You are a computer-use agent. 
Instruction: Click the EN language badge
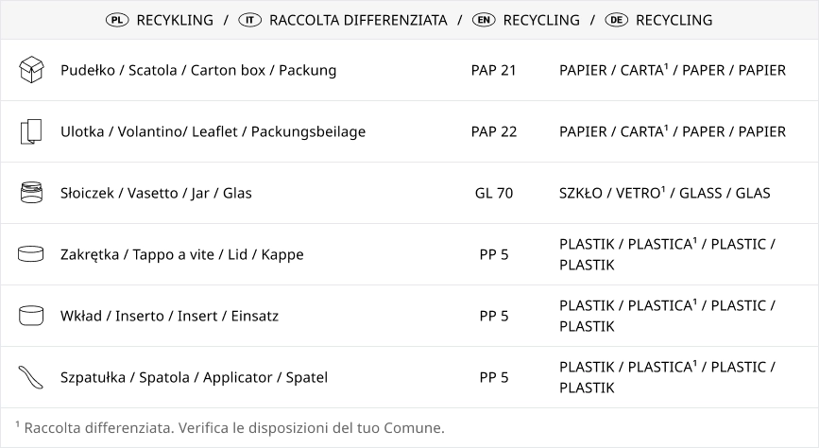pyautogui.click(x=484, y=20)
